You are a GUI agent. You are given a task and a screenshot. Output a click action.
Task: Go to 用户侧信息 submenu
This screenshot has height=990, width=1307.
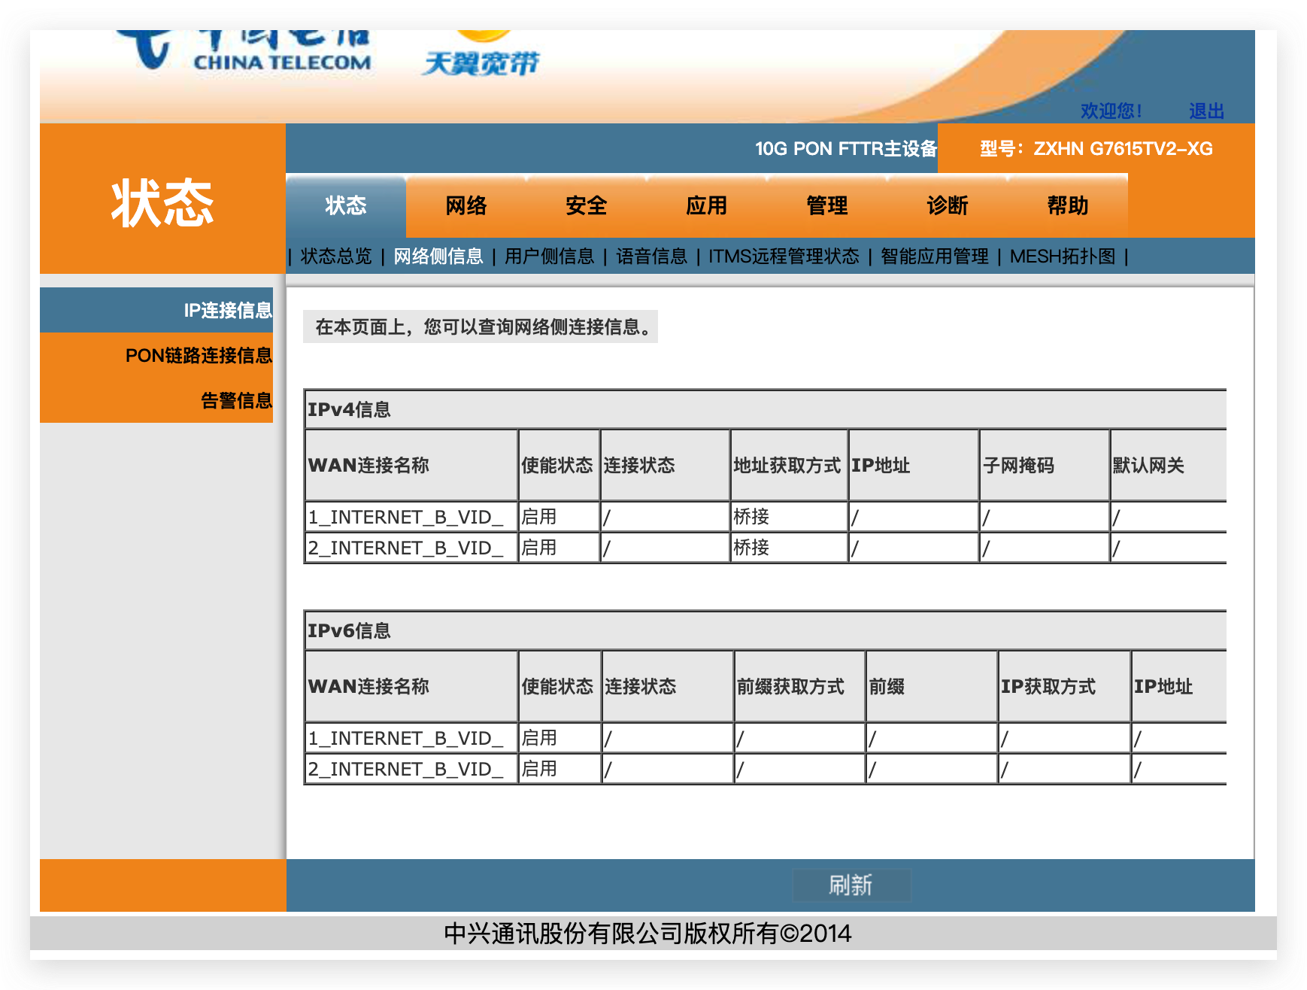pyautogui.click(x=550, y=257)
